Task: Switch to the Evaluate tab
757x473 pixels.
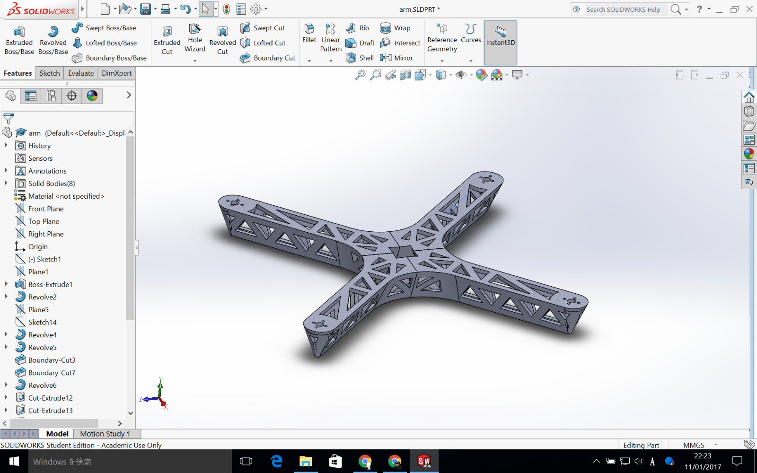Action: point(81,73)
